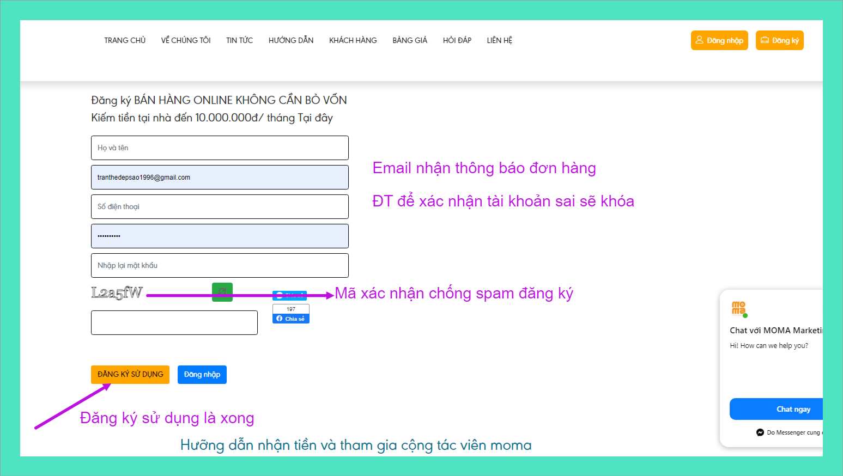This screenshot has width=843, height=476.
Task: Open 'Đăng nhập' with user icon in header
Action: pyautogui.click(x=719, y=40)
